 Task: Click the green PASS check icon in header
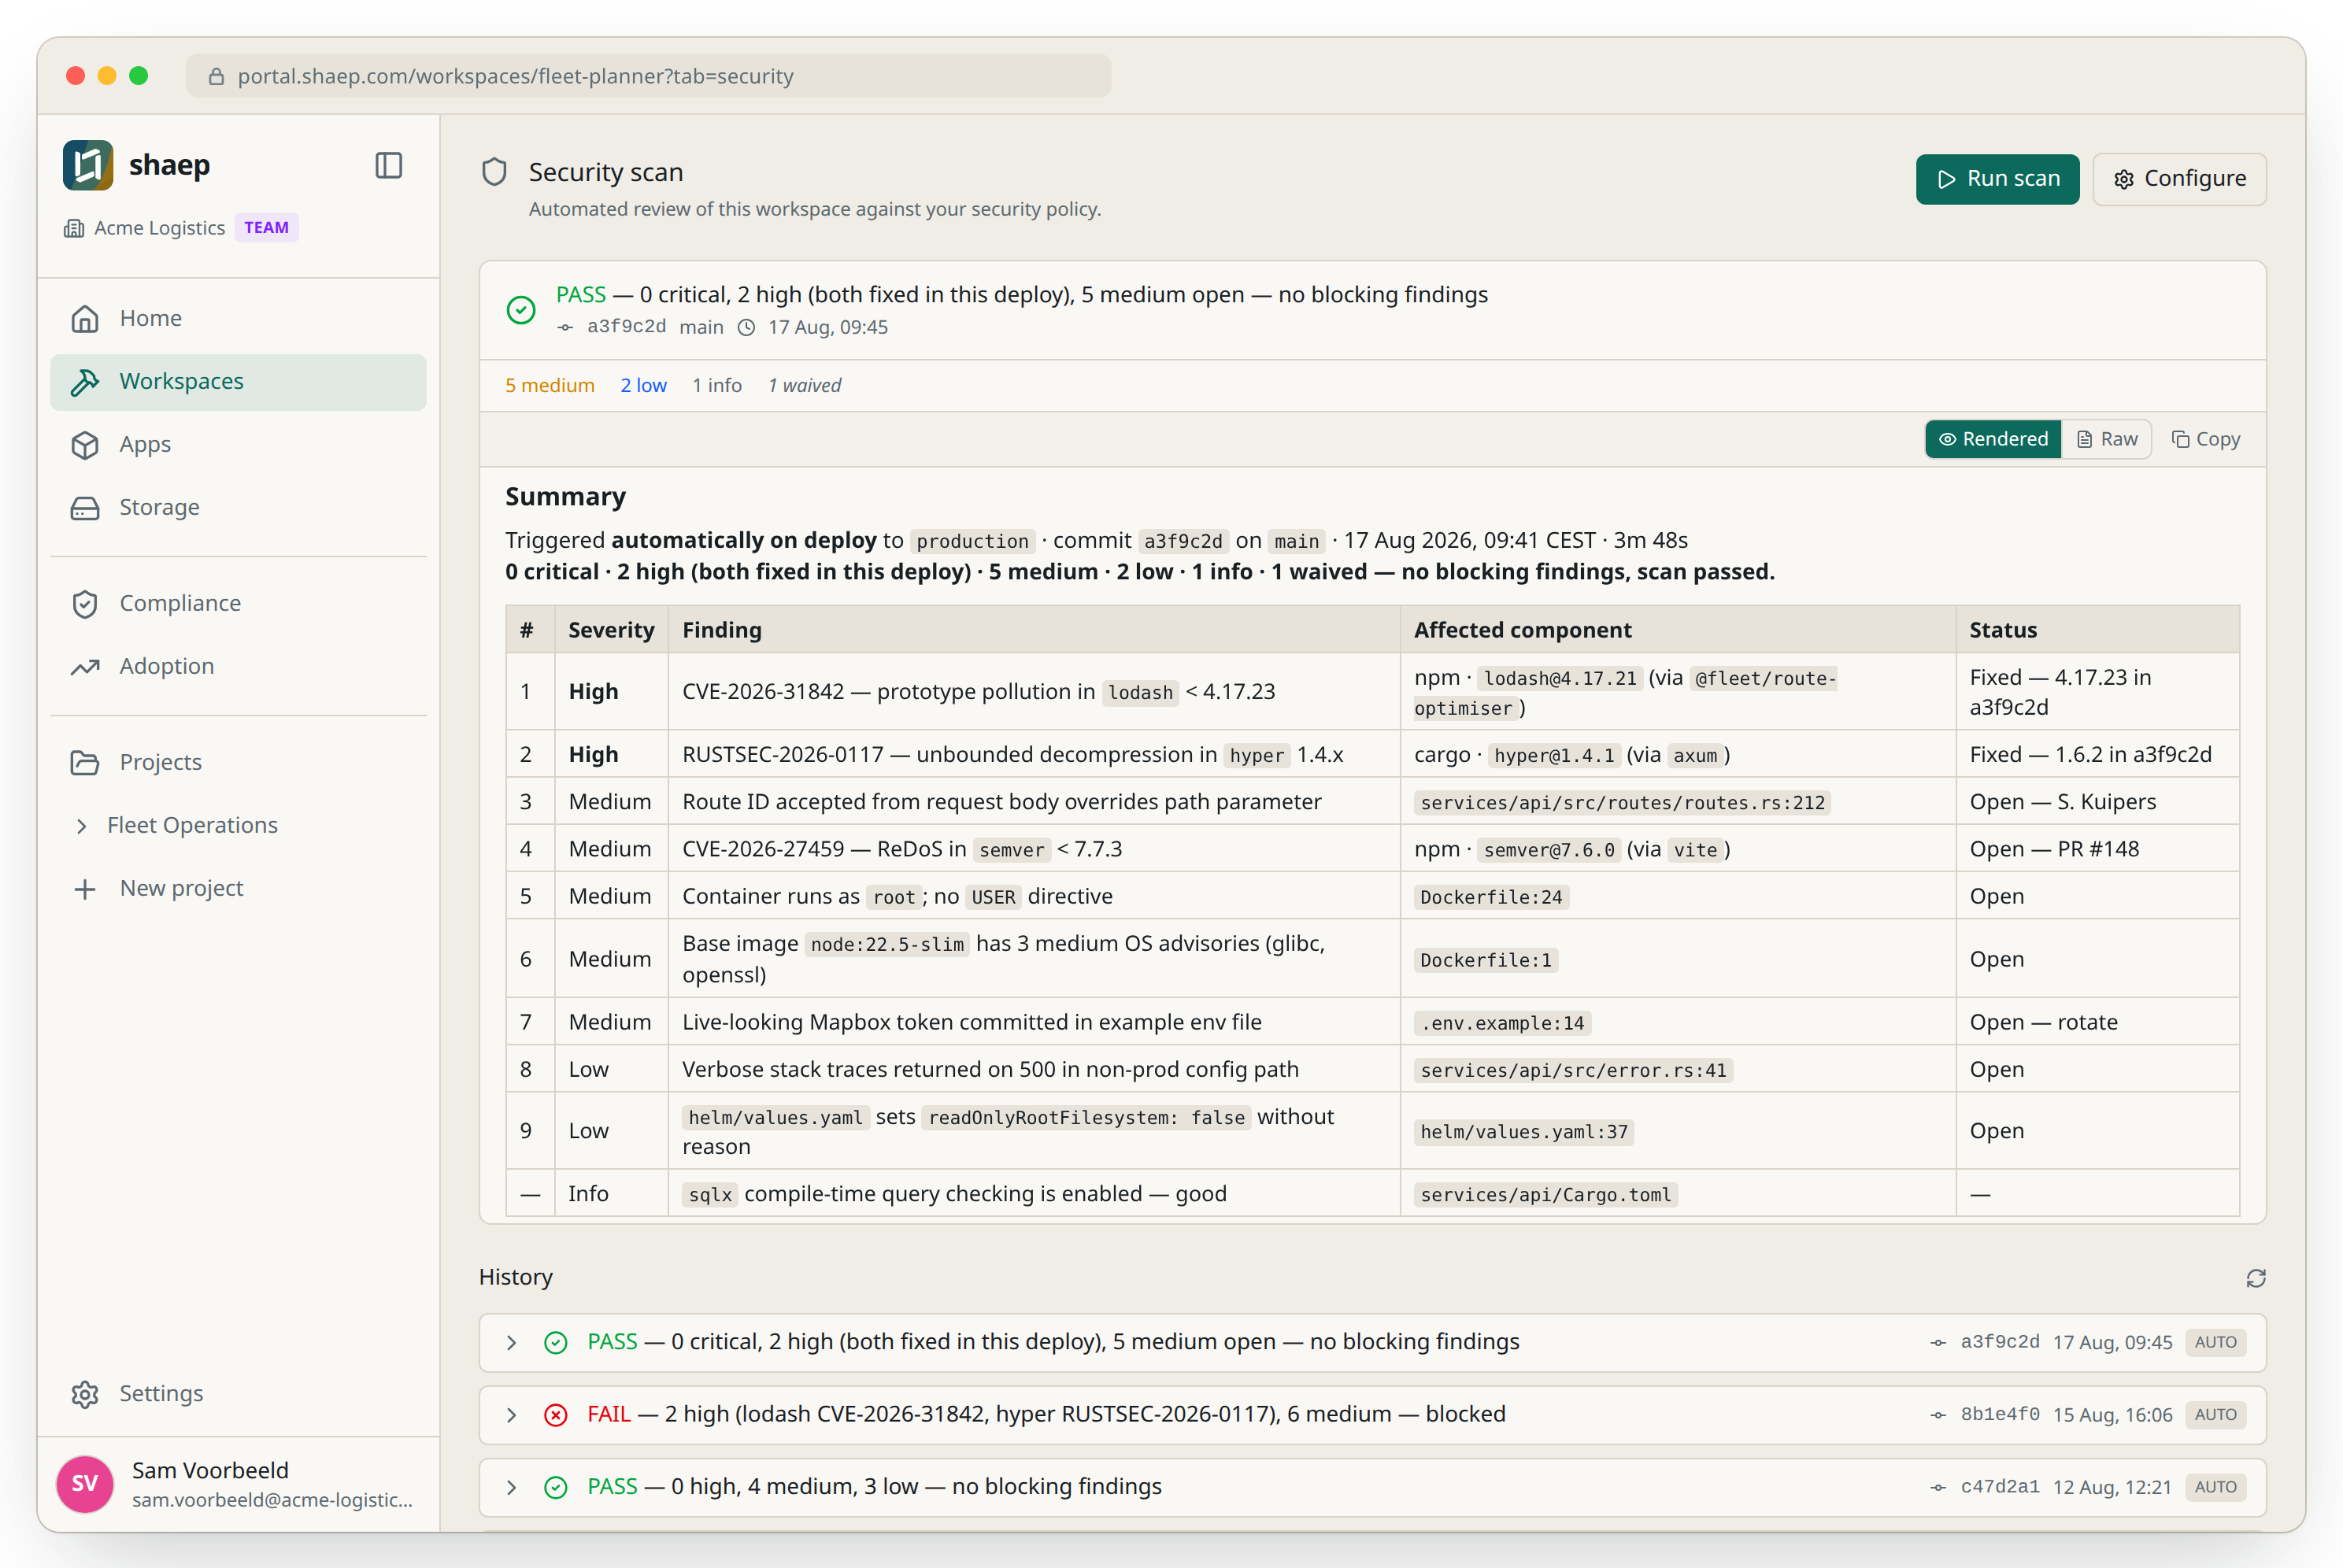(x=521, y=310)
